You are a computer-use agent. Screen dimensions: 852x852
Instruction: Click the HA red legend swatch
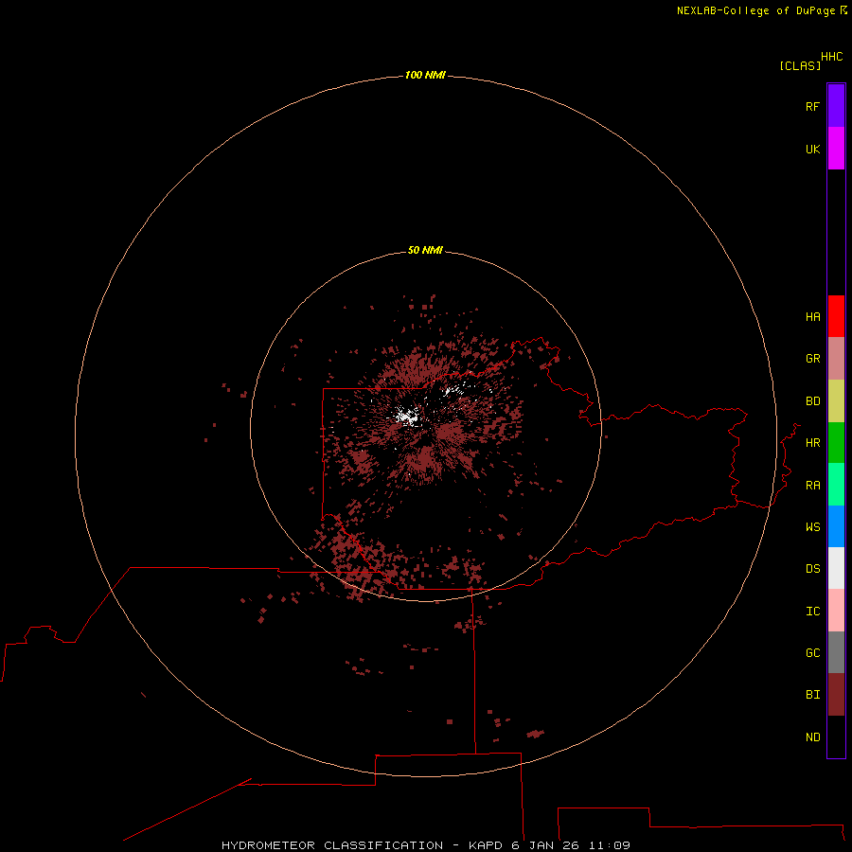click(836, 316)
